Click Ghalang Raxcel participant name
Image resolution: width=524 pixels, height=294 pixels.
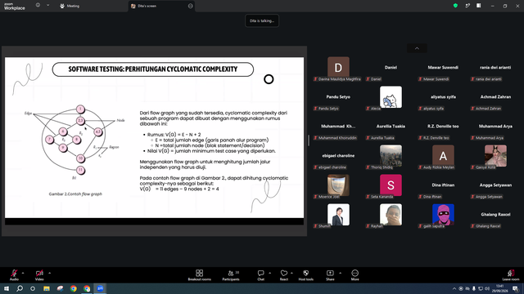tap(495, 214)
